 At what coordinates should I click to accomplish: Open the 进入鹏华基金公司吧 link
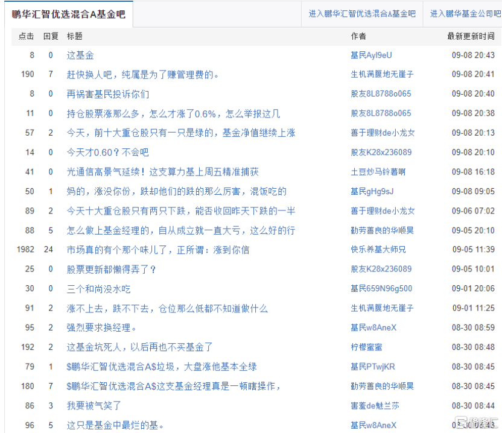[x=465, y=14]
